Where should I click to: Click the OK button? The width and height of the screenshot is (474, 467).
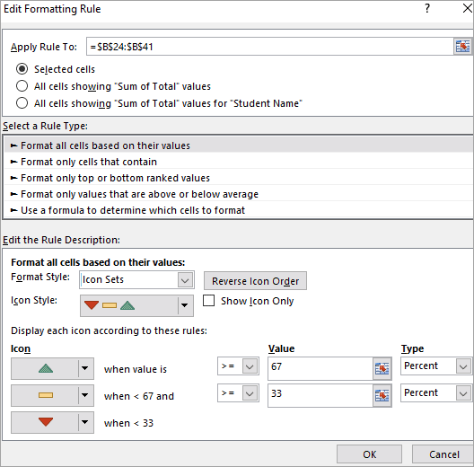click(x=369, y=454)
